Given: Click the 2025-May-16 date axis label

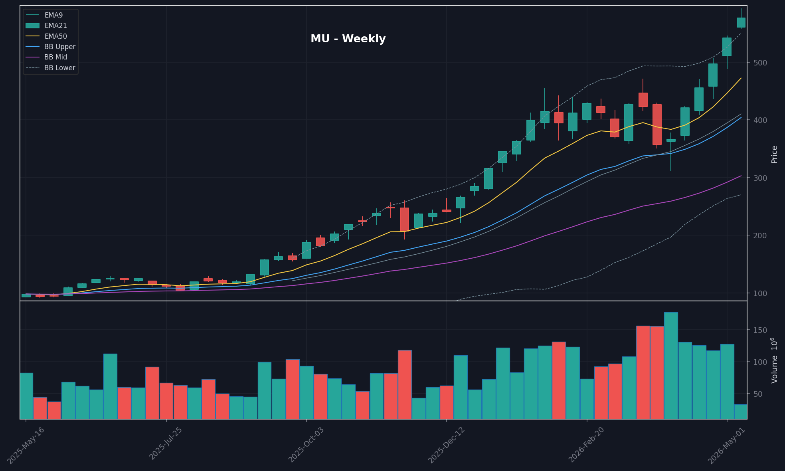Looking at the screenshot, I should pos(26,445).
